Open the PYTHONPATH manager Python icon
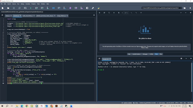 coord(98,8)
